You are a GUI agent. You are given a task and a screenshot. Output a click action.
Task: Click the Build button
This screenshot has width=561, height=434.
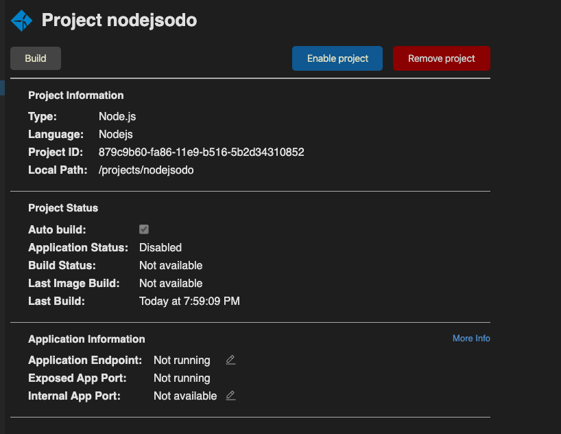click(x=35, y=58)
